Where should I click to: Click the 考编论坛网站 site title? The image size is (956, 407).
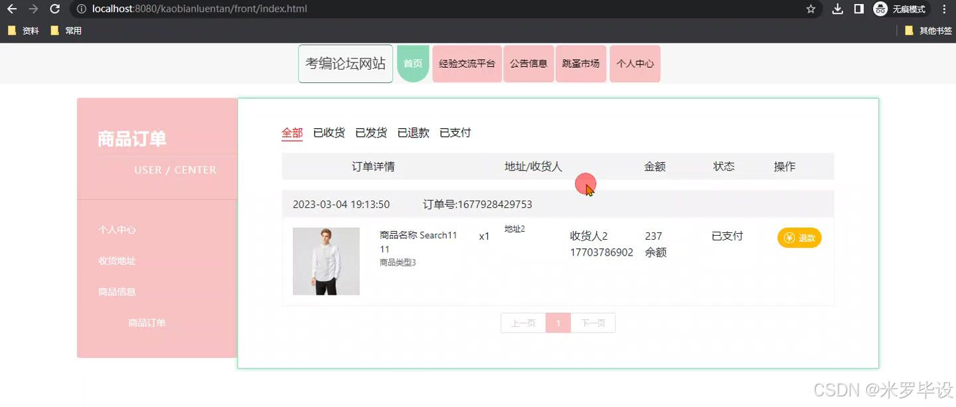click(x=345, y=64)
